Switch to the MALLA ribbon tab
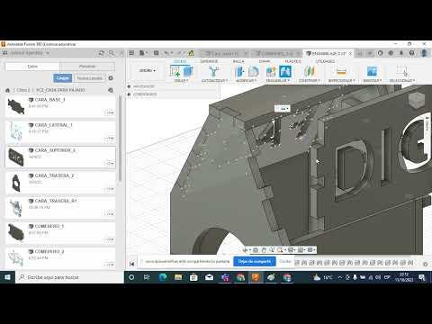 click(x=238, y=61)
